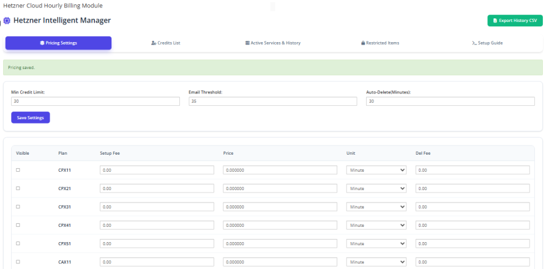Edit the Setup Fee for CPX41
The height and width of the screenshot is (269, 546).
157,225
